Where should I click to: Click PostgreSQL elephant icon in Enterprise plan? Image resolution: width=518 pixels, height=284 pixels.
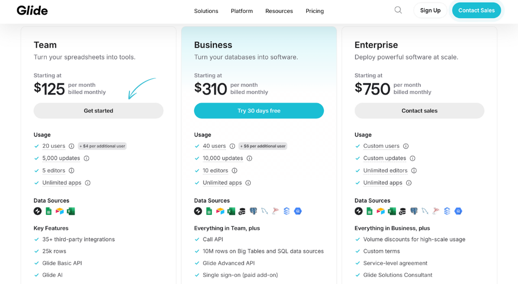pos(414,211)
